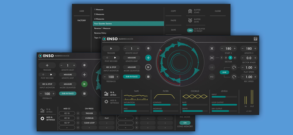Select sector 1 radio button
The width and height of the screenshot is (293, 135).
(222, 58)
